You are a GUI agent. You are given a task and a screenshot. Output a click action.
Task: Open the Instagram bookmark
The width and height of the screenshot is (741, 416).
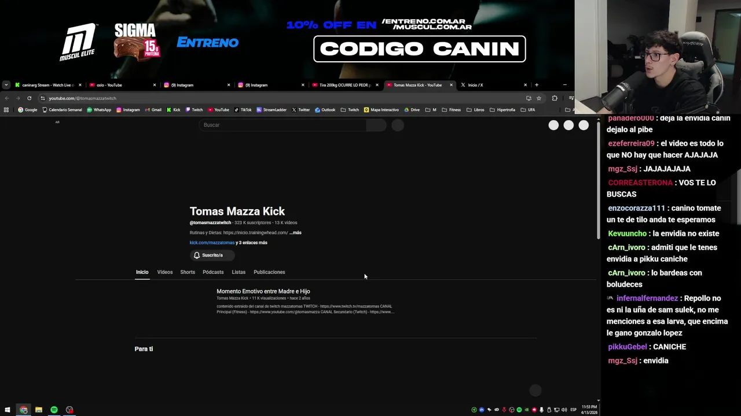point(128,110)
